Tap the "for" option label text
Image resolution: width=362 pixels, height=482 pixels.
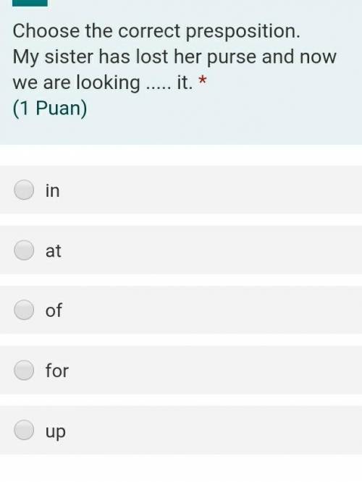coord(57,371)
